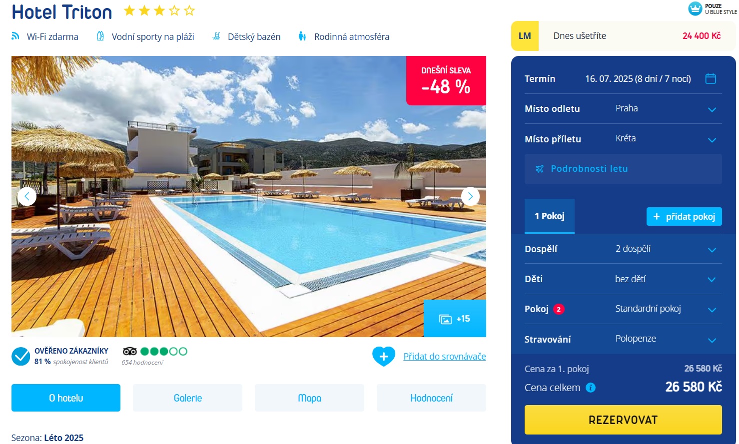This screenshot has width=739, height=444.
Task: Expand the Stravování Polopenze dropdown
Action: click(x=623, y=339)
